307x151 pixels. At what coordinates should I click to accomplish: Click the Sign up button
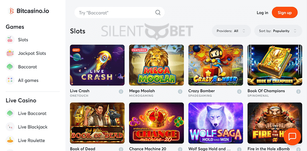pyautogui.click(x=285, y=13)
